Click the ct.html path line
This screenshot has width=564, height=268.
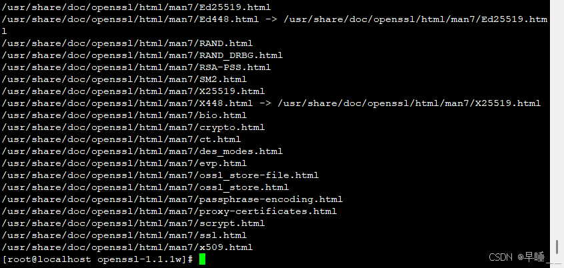click(121, 139)
